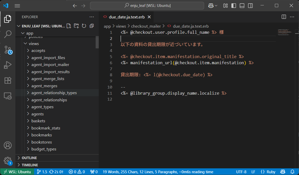
Task: Open WSL: Ubuntu remote menu
Action: 17,172
